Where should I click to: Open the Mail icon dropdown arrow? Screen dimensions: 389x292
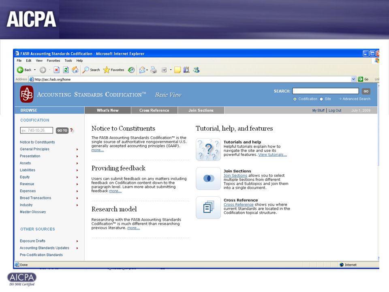coord(147,70)
